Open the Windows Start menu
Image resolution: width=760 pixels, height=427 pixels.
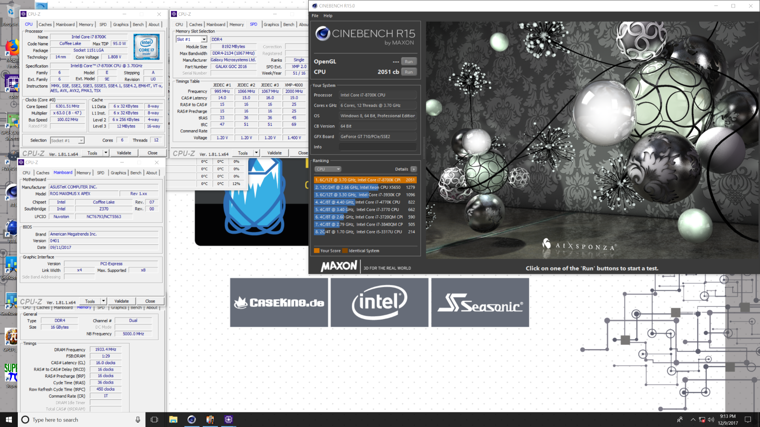(9, 419)
